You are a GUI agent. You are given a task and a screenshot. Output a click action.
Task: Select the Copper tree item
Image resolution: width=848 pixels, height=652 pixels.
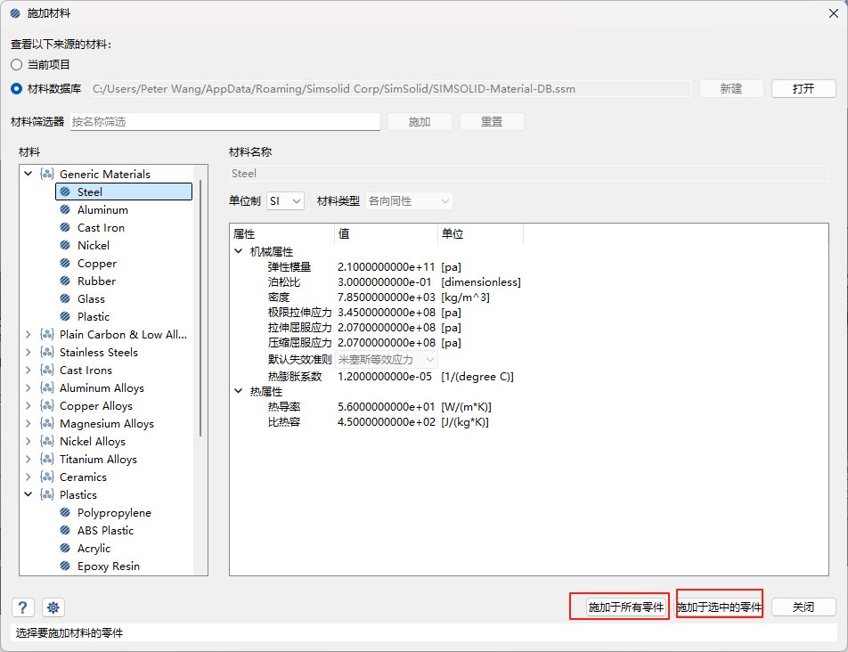[96, 264]
